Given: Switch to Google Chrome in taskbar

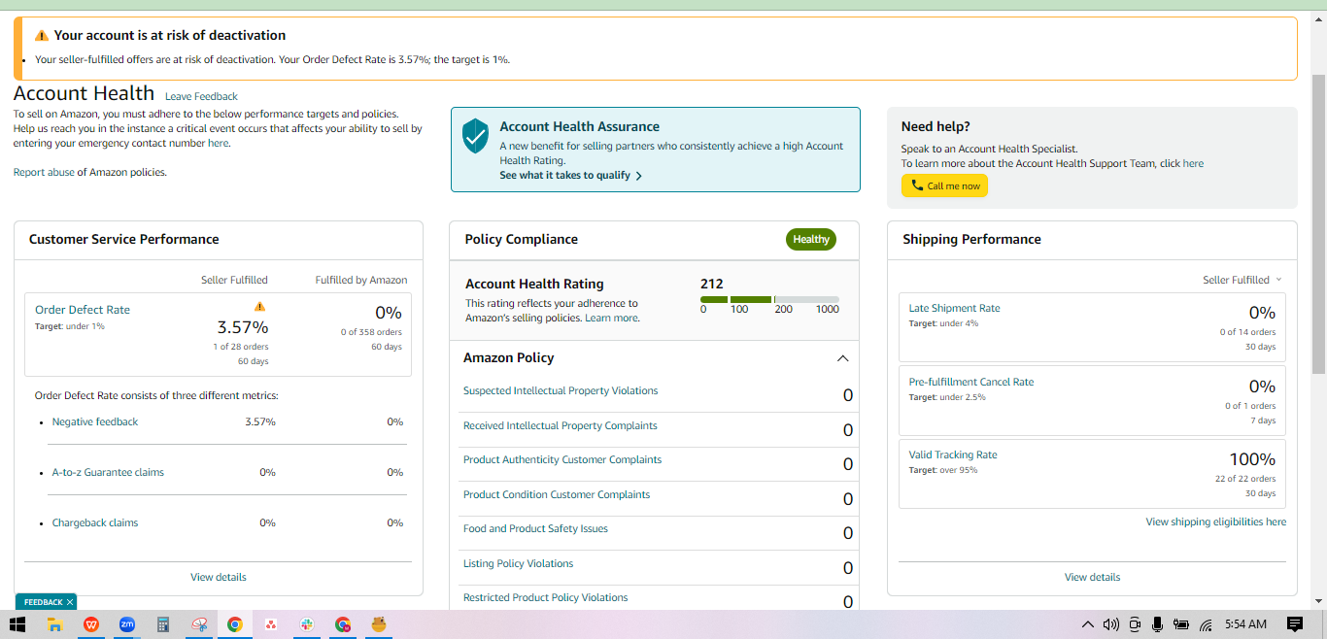Looking at the screenshot, I should coord(235,624).
